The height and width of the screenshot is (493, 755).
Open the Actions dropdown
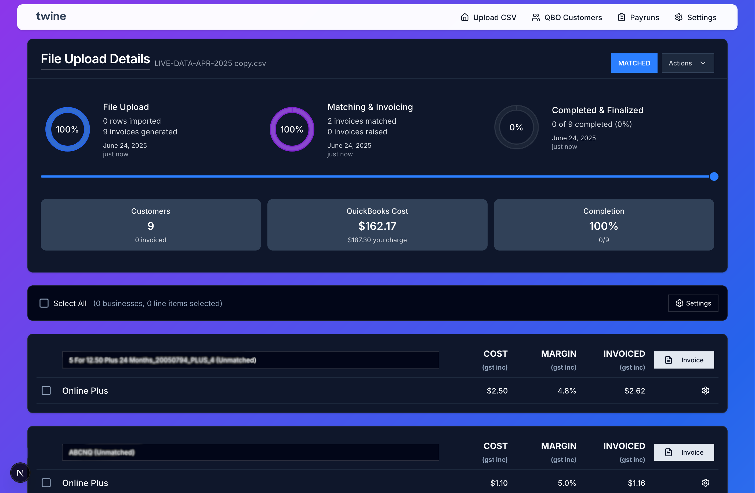tap(687, 63)
